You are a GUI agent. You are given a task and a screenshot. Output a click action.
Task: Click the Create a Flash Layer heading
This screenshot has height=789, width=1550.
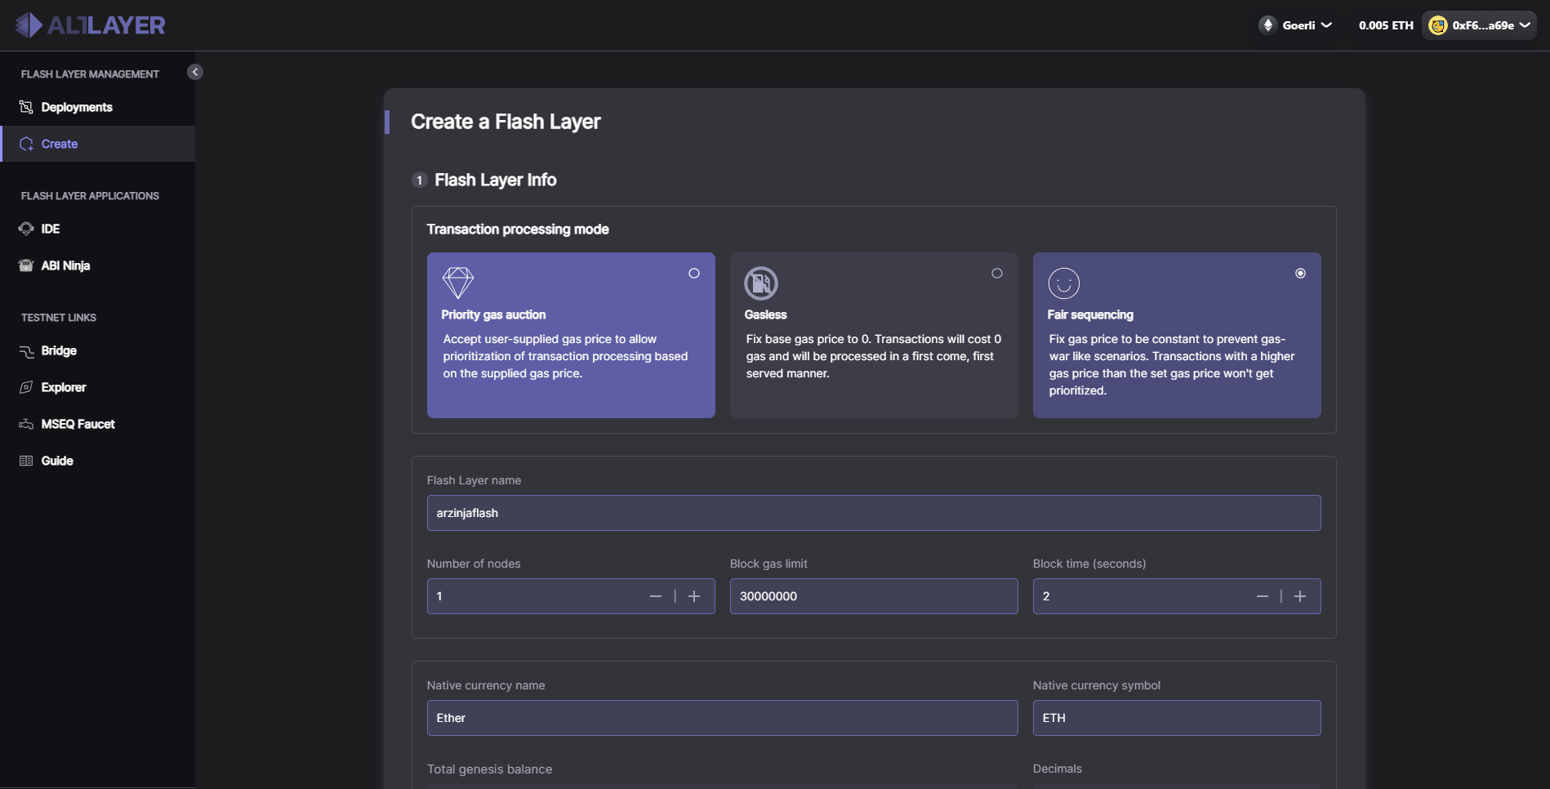tap(506, 122)
